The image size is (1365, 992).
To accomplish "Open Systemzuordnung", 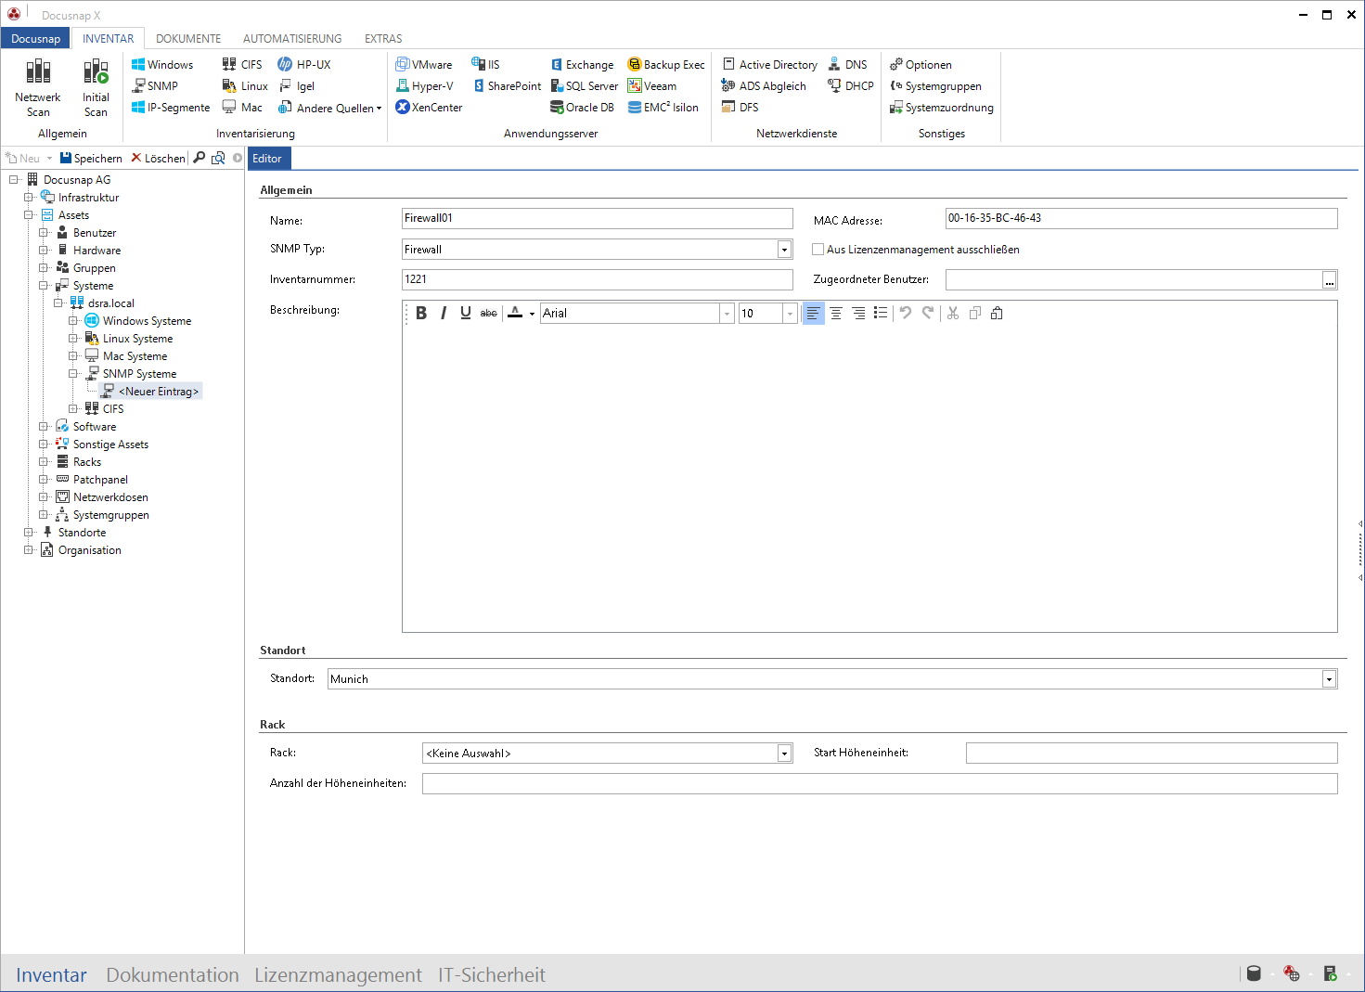I will click(942, 108).
